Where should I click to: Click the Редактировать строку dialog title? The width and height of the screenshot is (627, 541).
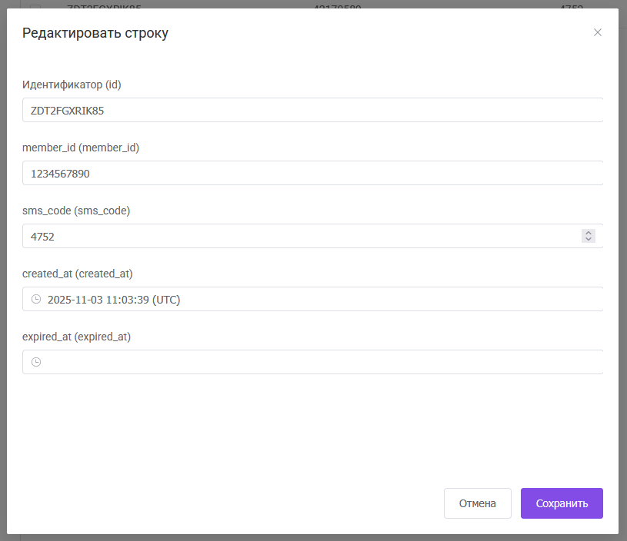pyautogui.click(x=95, y=33)
